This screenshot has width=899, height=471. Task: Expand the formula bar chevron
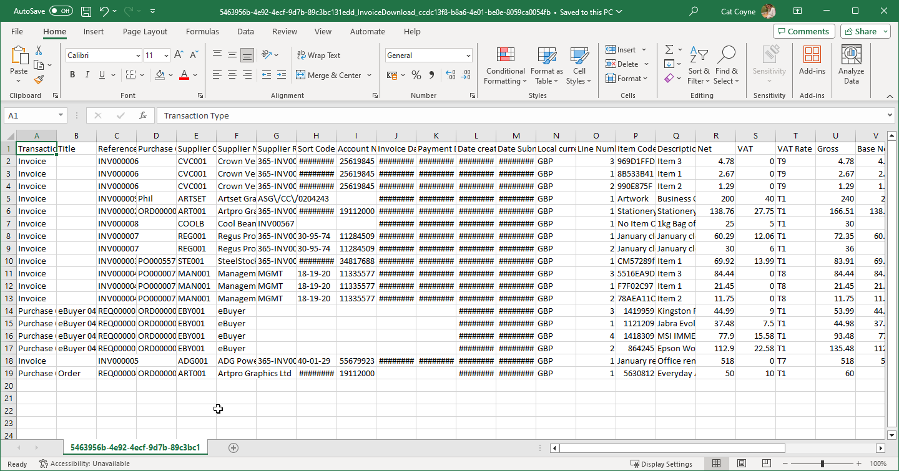[x=890, y=115]
